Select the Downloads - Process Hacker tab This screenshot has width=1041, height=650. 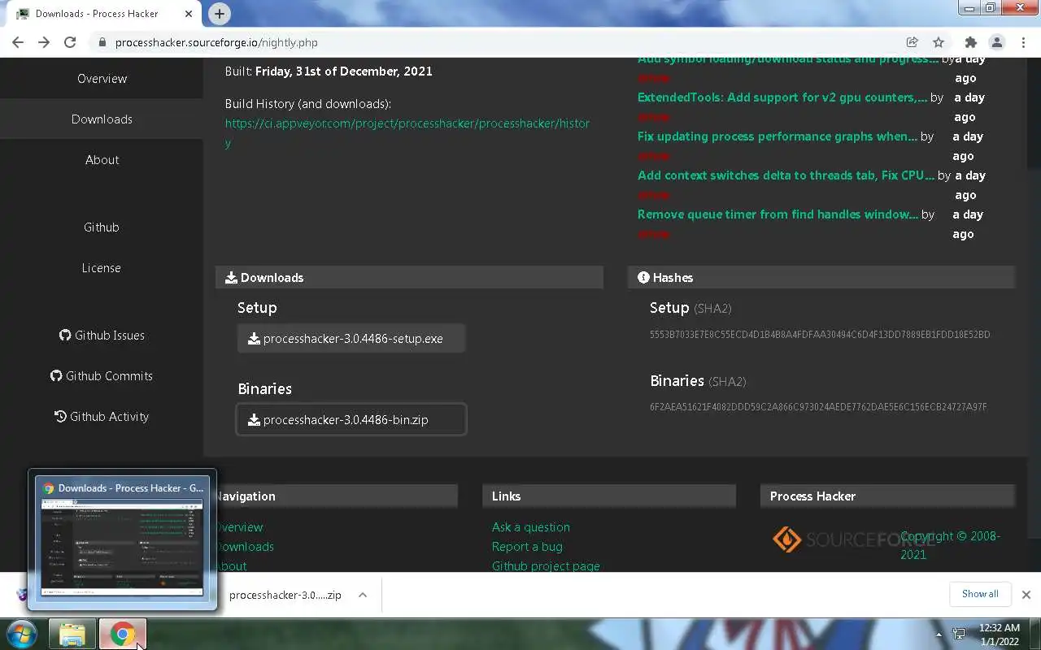(x=104, y=14)
